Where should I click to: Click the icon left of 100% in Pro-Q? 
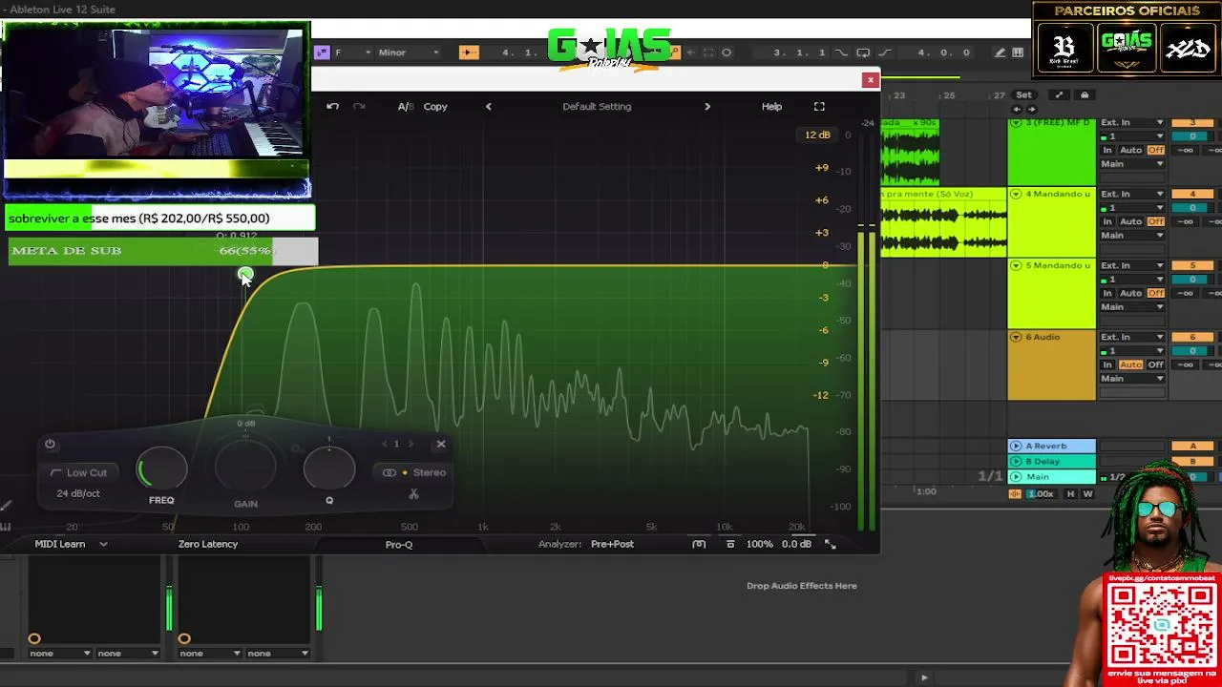pyautogui.click(x=730, y=544)
